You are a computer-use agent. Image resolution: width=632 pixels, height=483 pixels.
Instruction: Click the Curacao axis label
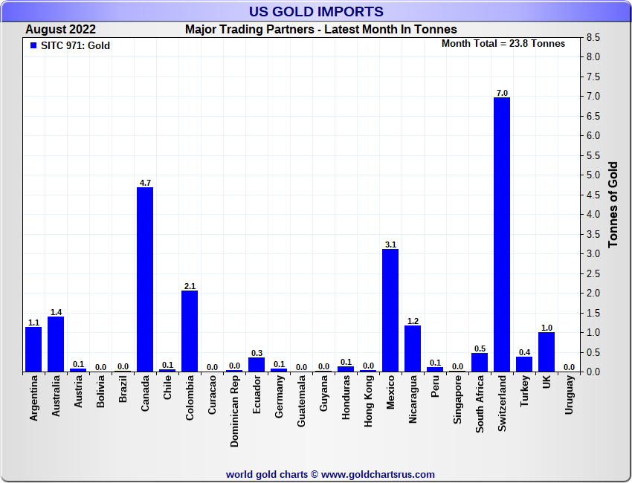[212, 395]
